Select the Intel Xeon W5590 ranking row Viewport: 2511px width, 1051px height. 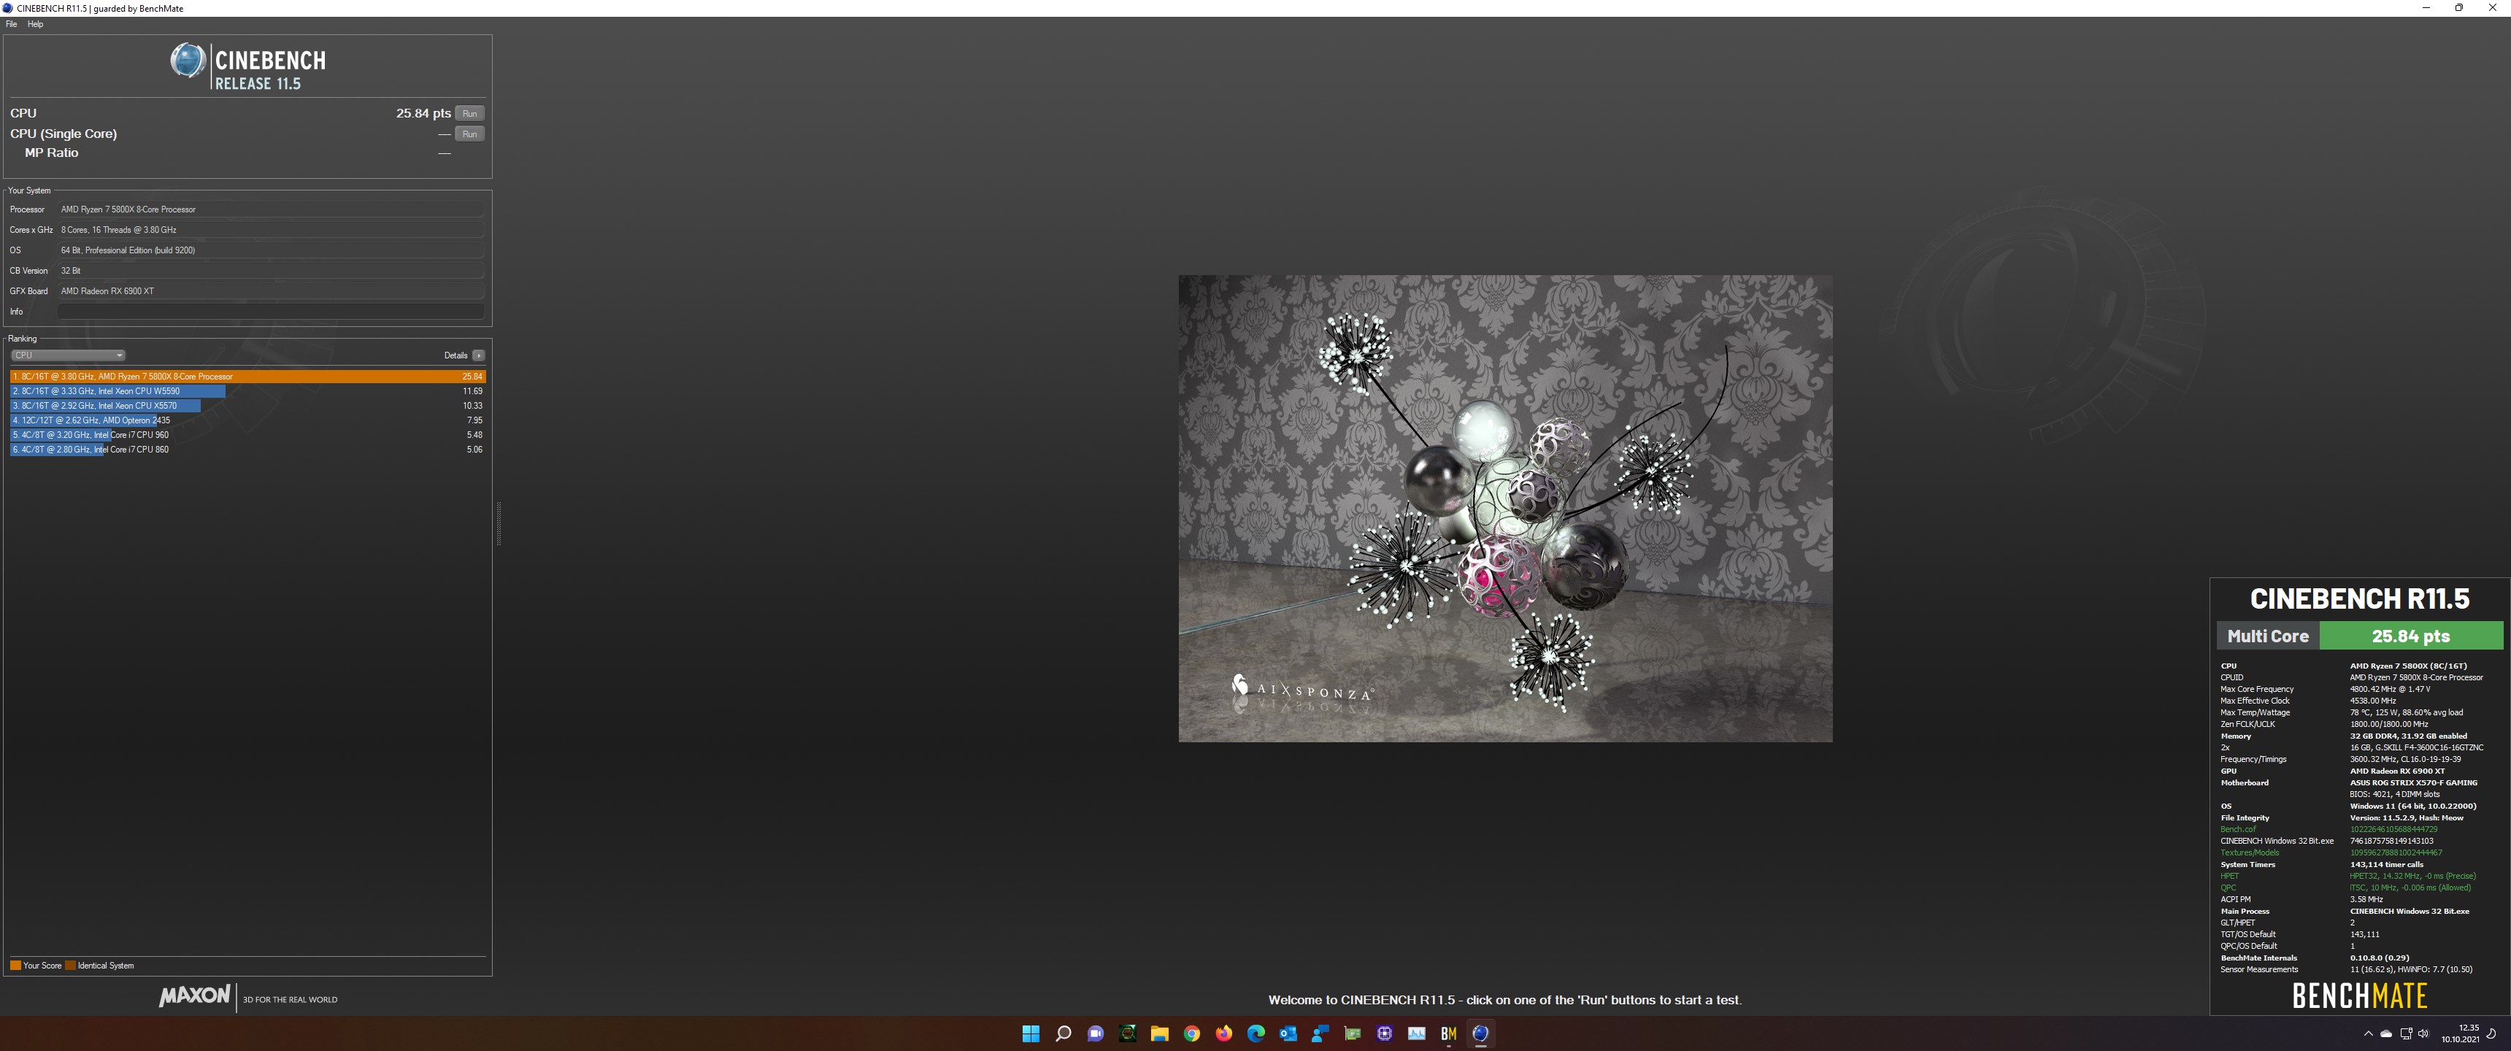[x=247, y=391]
